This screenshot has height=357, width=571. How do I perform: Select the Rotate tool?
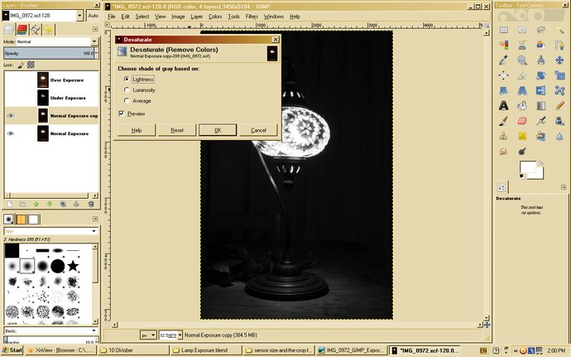pos(540,75)
